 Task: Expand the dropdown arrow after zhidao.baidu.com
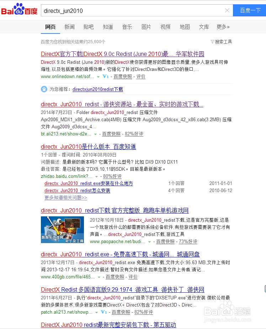[96, 177]
